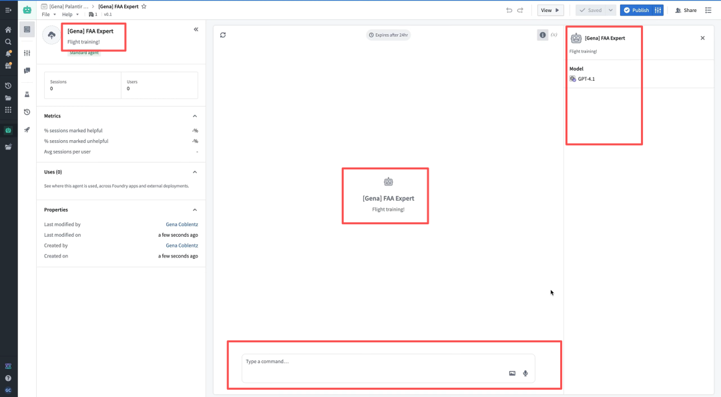721x397 pixels.
Task: Open the configuration sliders panel icon
Action: tap(27, 53)
